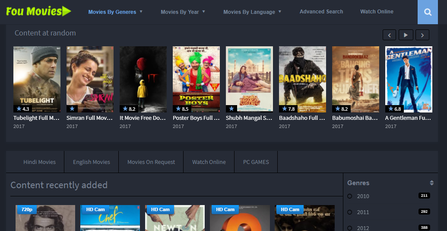447x231 pixels.
Task: Go to previous random content slide
Action: click(x=390, y=35)
